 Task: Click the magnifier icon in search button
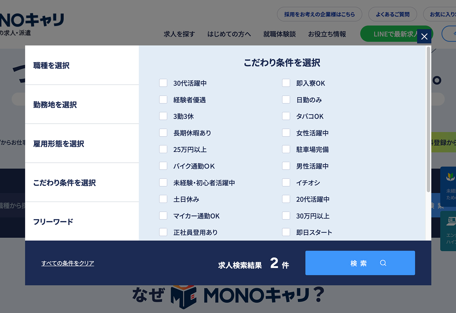coord(383,263)
